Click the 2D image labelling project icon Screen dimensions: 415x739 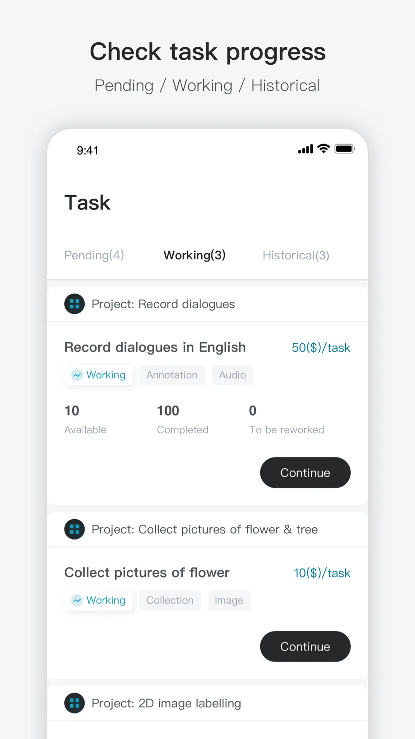point(75,703)
